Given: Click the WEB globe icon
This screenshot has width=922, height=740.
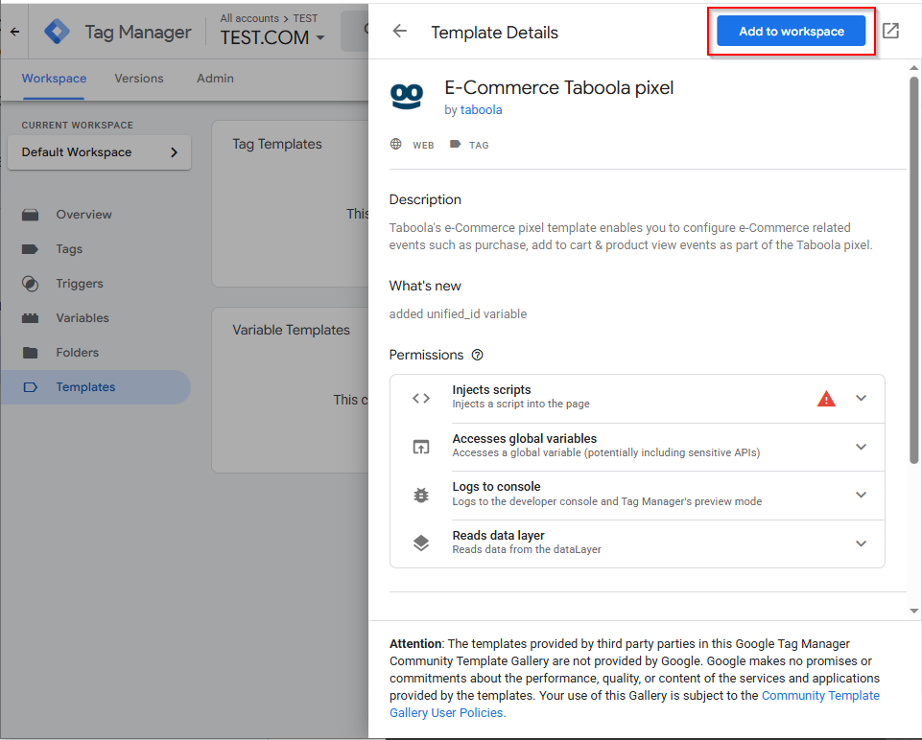Looking at the screenshot, I should 395,145.
